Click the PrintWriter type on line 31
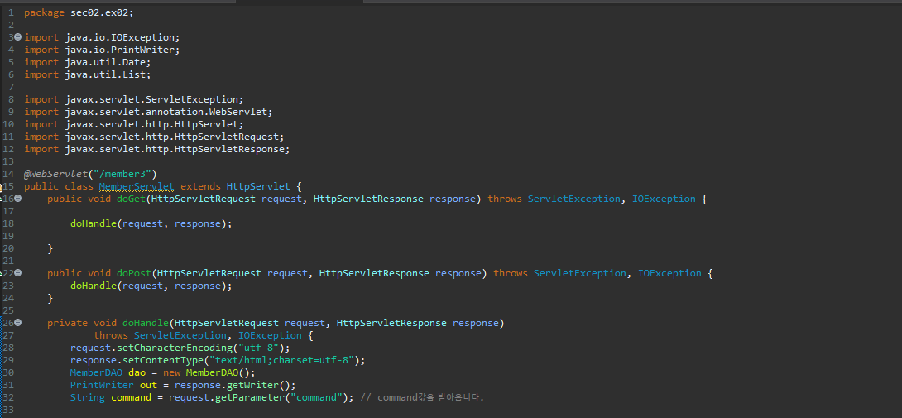The width and height of the screenshot is (902, 418). coord(103,385)
